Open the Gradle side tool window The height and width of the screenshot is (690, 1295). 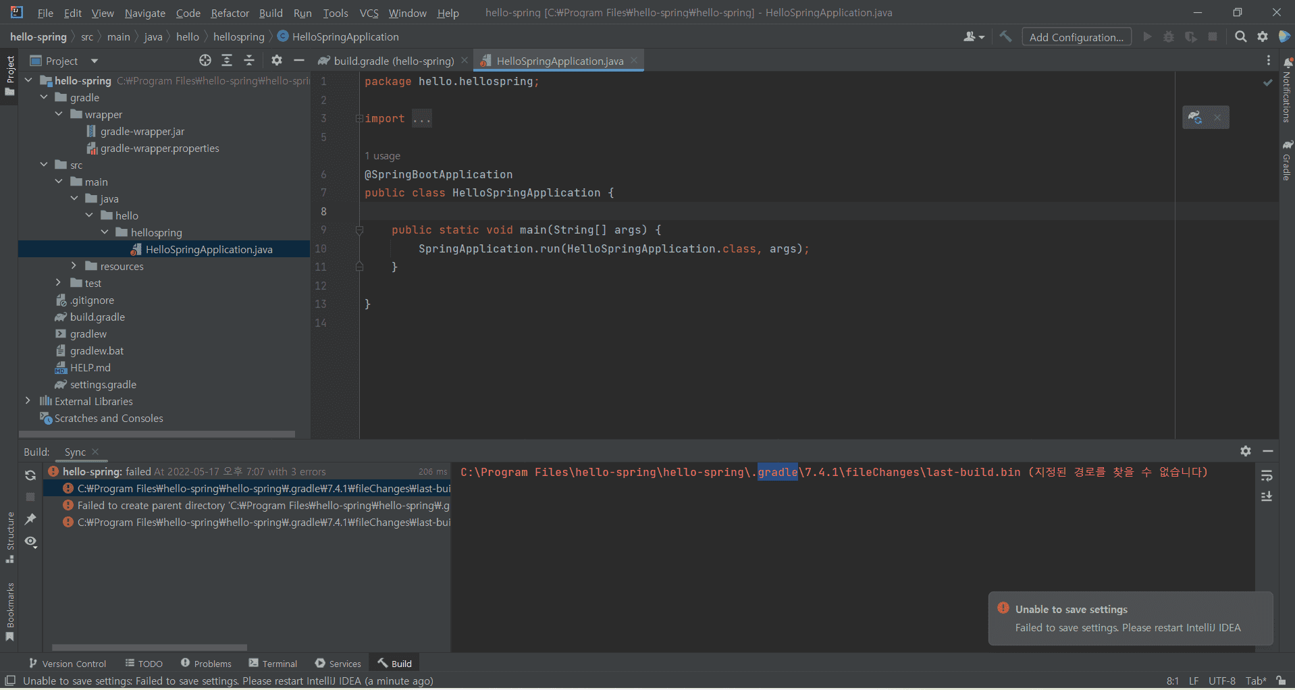pyautogui.click(x=1287, y=160)
